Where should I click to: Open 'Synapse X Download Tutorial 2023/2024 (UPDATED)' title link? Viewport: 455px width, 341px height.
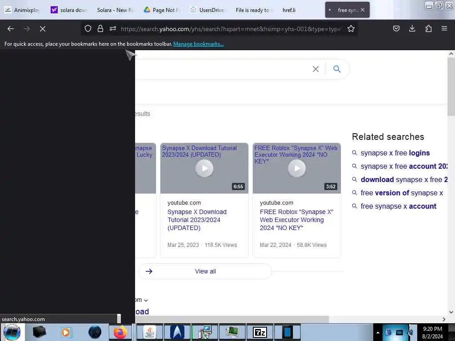pyautogui.click(x=197, y=220)
